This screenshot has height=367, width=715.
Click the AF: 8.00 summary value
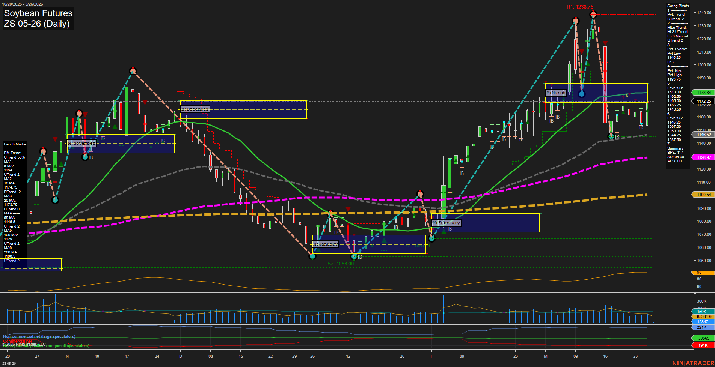(674, 161)
